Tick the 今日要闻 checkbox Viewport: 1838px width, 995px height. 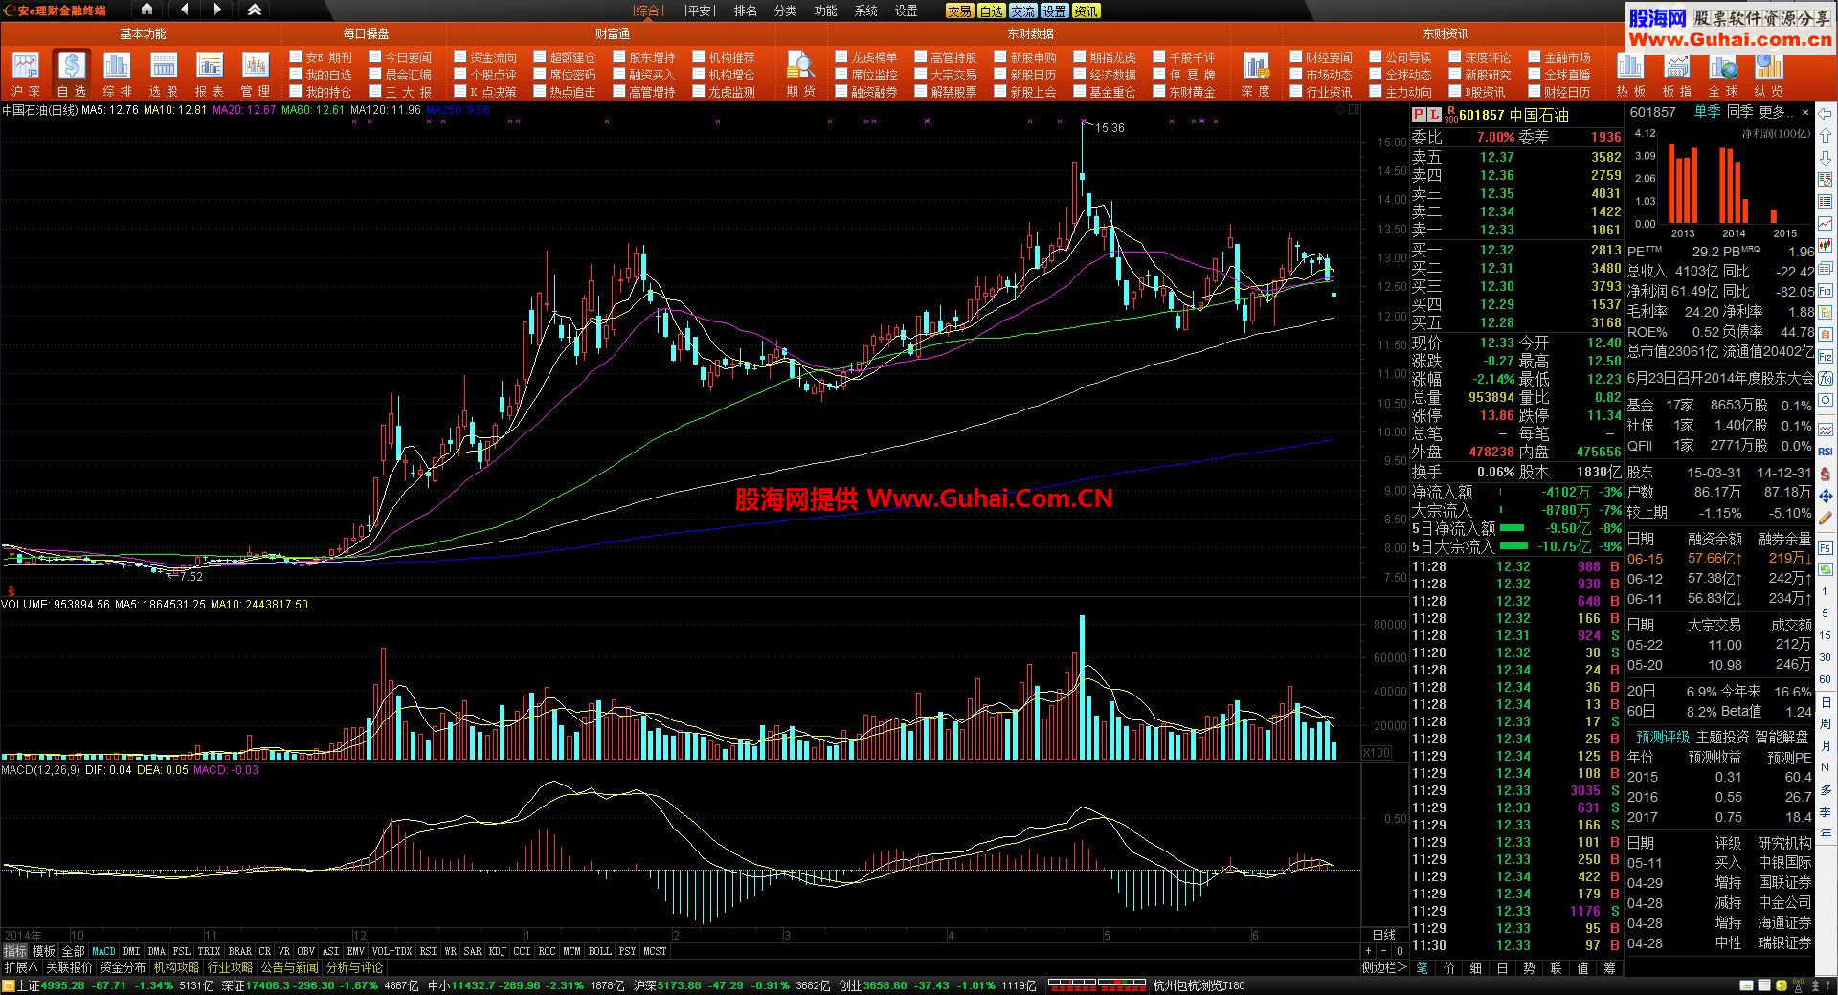coord(375,57)
